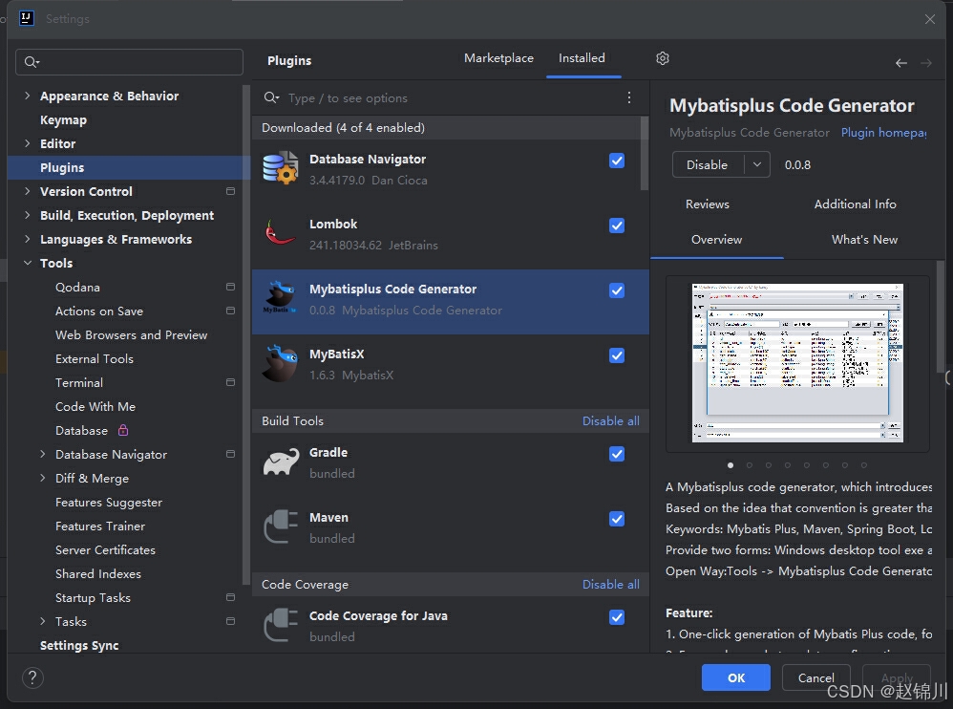Open the Reviews tab
The height and width of the screenshot is (709, 953).
tap(707, 204)
